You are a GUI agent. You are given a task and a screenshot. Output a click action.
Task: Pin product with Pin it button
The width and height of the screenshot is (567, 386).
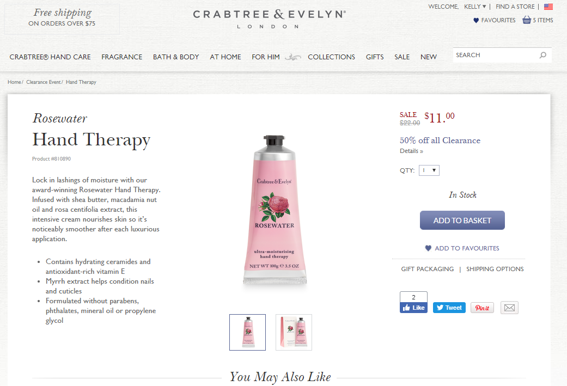pos(482,308)
